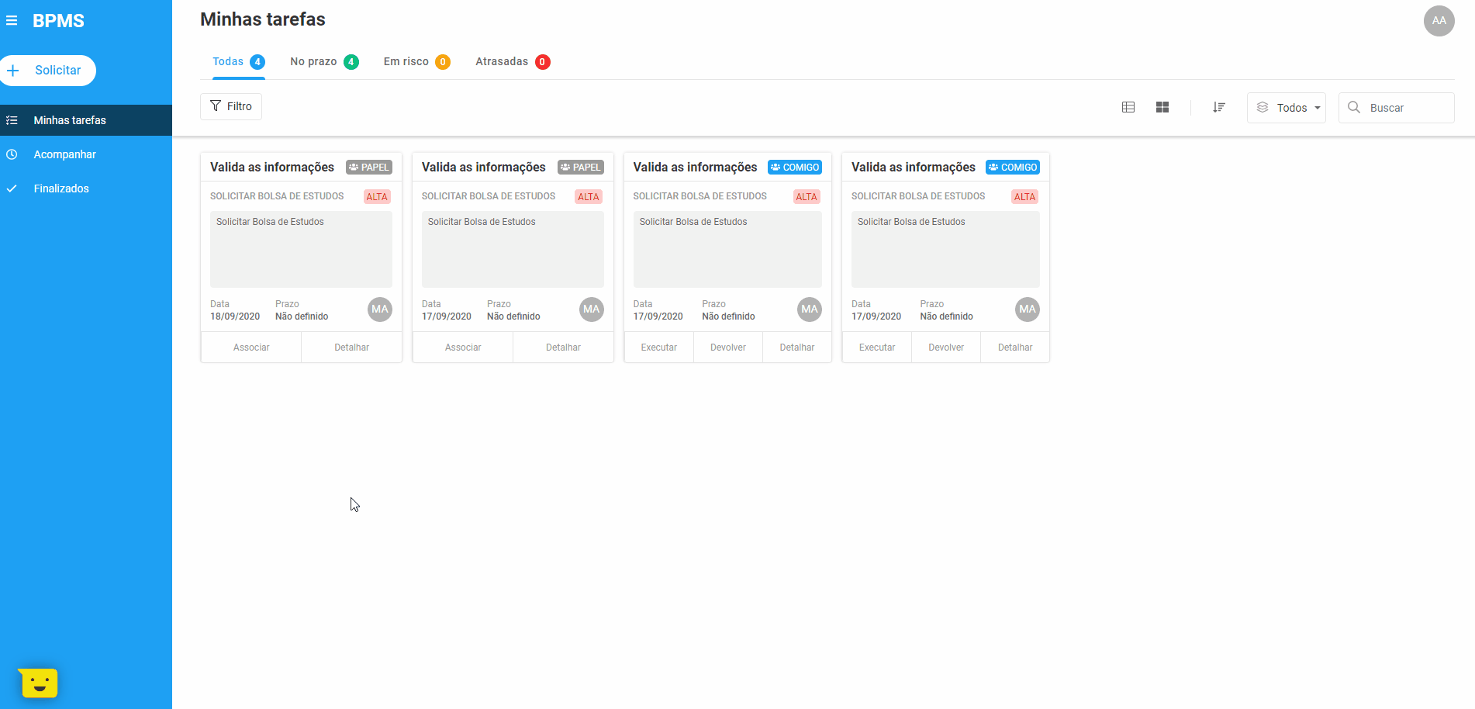This screenshot has width=1475, height=709.
Task: Focus the Buscar search field
Action: (x=1396, y=108)
